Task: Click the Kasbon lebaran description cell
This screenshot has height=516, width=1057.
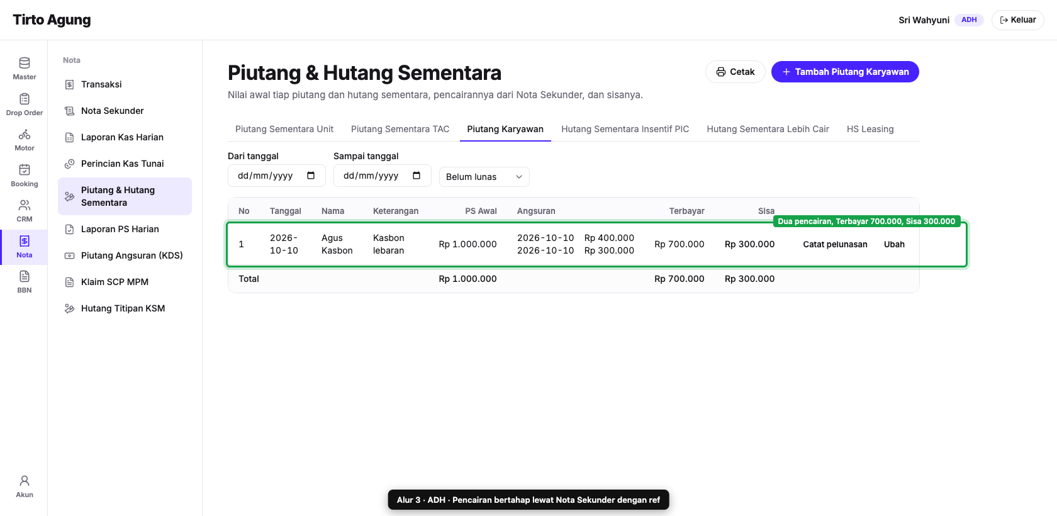Action: [388, 244]
